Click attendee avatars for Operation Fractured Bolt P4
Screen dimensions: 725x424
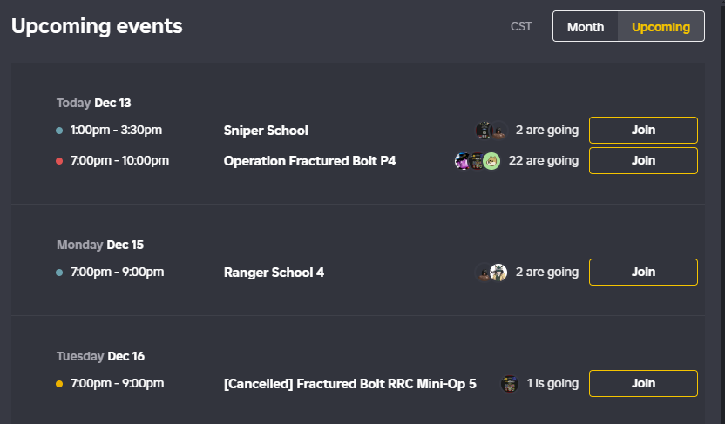coord(477,161)
